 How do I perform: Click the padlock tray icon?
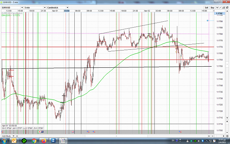coord(187,141)
